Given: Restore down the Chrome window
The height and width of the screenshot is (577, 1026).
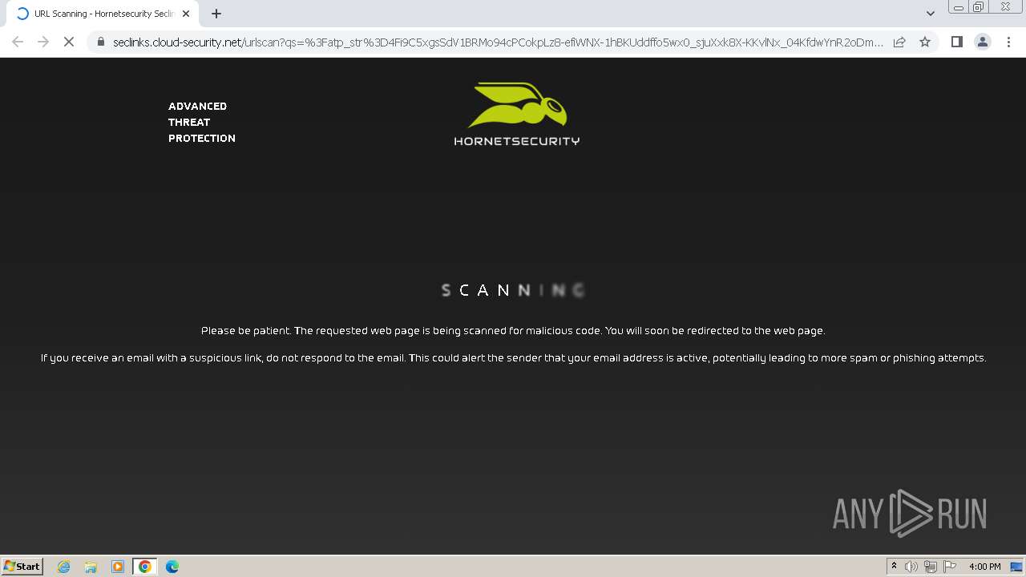Looking at the screenshot, I should [x=979, y=6].
